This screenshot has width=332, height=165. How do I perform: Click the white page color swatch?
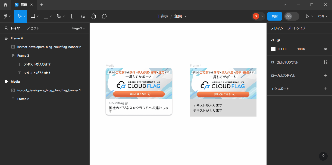[273, 49]
